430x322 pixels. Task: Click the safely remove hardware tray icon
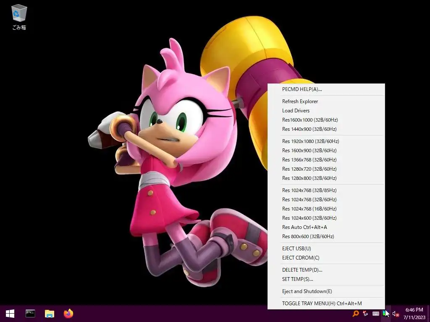pyautogui.click(x=365, y=314)
